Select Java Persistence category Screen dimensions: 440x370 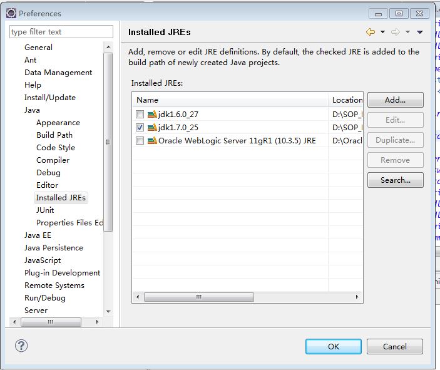pos(54,248)
